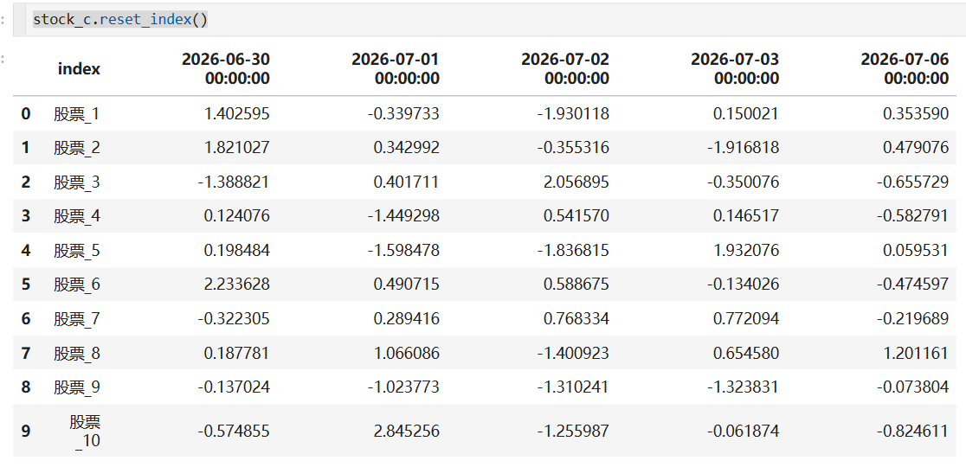Viewport: 966px width, 467px height.
Task: Click row label 股票_4
Action: [x=76, y=216]
